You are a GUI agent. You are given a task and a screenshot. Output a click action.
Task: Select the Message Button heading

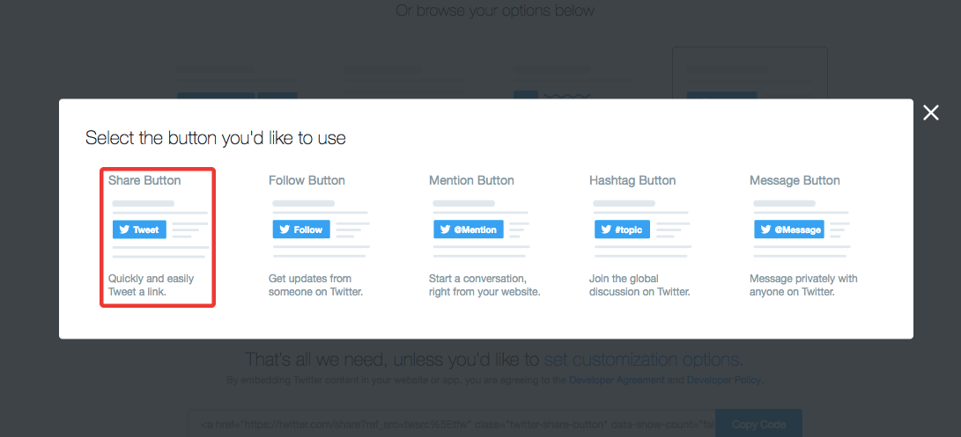(x=795, y=180)
